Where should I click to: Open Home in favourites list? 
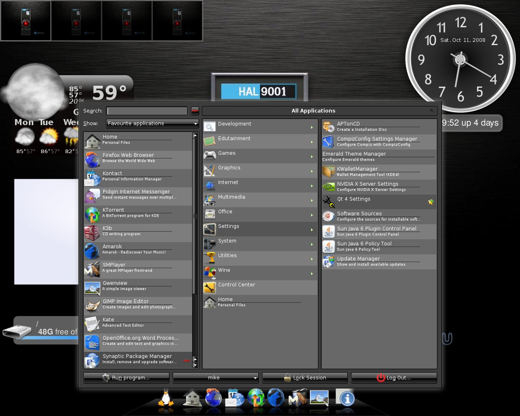pyautogui.click(x=138, y=141)
